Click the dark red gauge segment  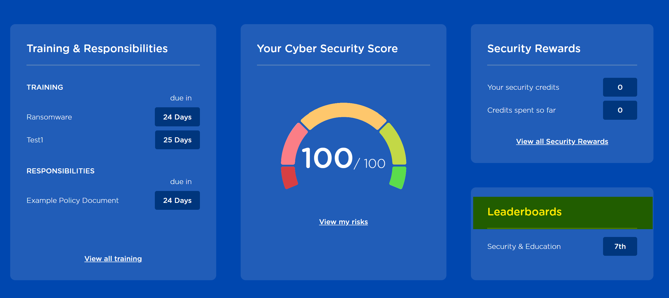coord(289,178)
